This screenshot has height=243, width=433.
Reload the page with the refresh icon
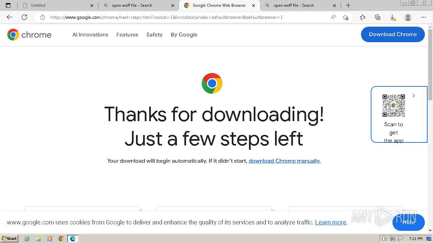pyautogui.click(x=24, y=17)
